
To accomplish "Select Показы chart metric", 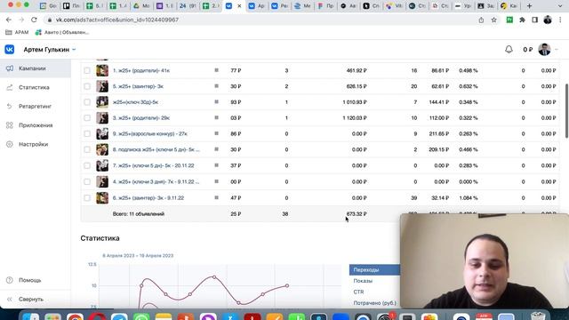I will (x=363, y=281).
